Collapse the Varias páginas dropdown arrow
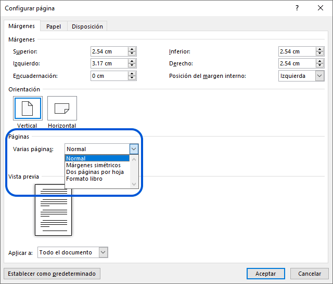333x284 pixels. [134, 149]
